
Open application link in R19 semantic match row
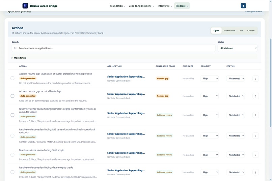click(126, 134)
